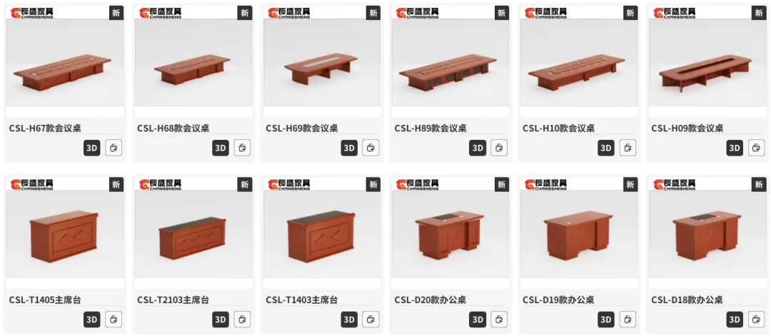Click the copy icon under CSL-D18款办公桌

tap(756, 320)
